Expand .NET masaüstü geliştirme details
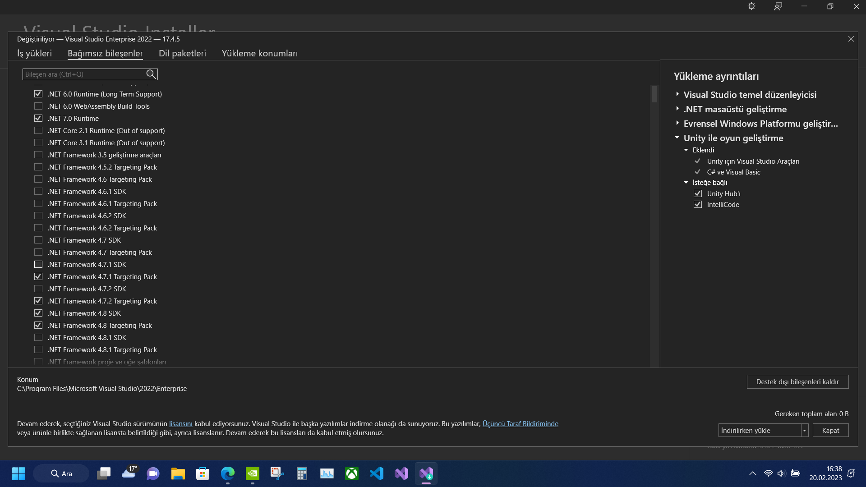 click(677, 109)
